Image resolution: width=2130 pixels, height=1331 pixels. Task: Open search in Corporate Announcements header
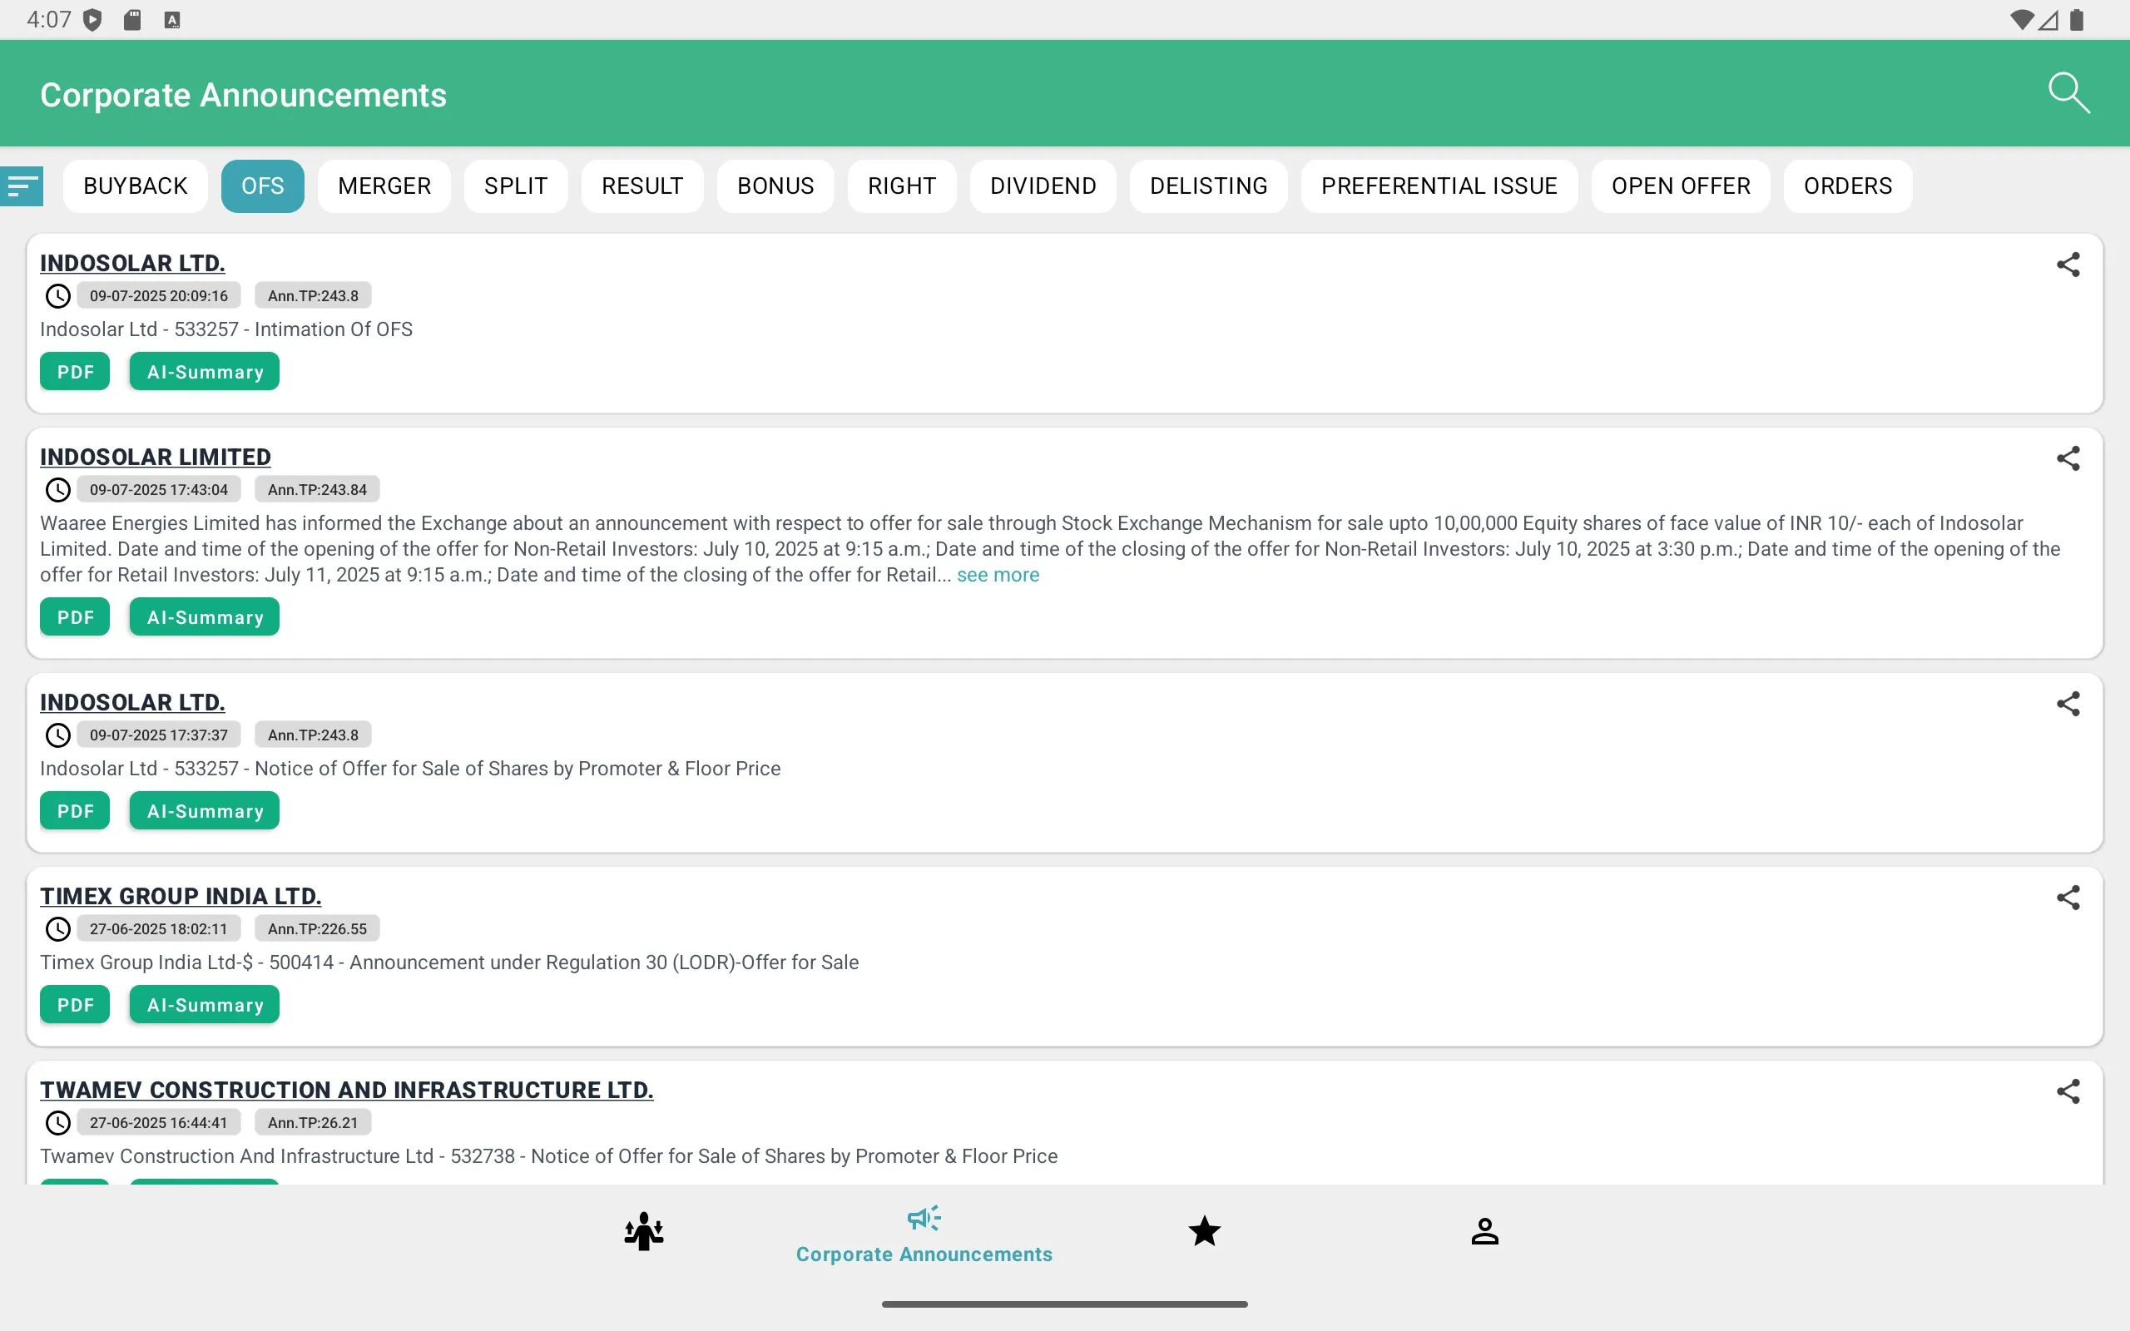[x=2068, y=93]
